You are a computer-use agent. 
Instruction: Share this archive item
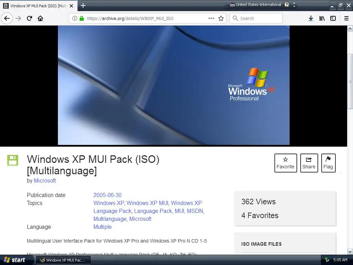click(309, 163)
